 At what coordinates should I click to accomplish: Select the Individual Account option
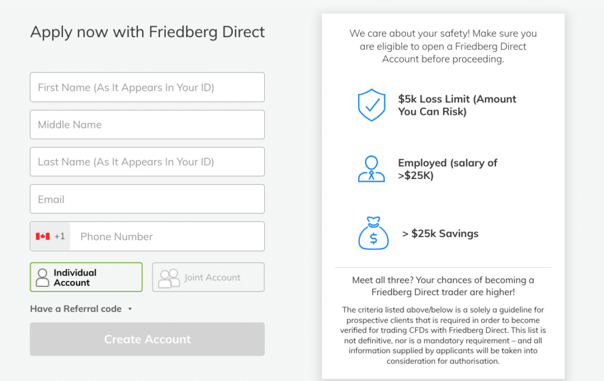pyautogui.click(x=86, y=277)
